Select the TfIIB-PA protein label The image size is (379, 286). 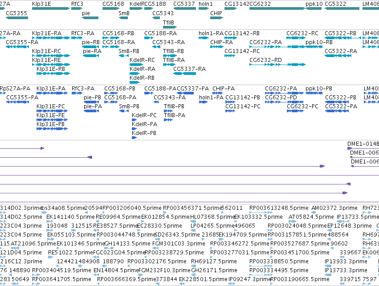click(175, 115)
